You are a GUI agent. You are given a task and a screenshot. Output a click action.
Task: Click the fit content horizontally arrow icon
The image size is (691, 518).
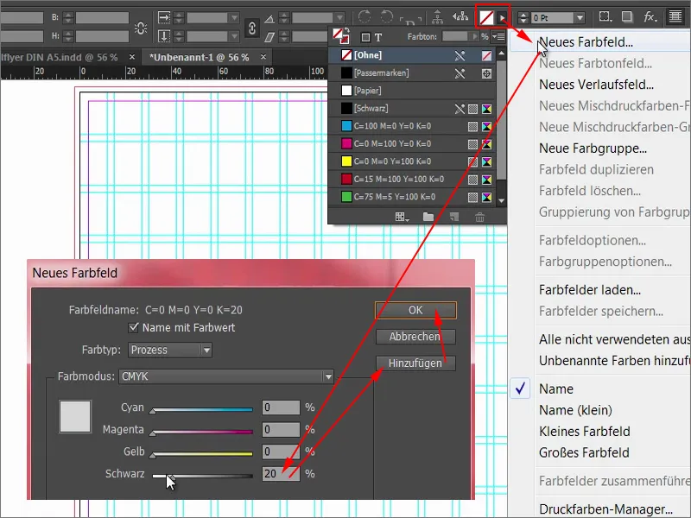[x=164, y=17]
